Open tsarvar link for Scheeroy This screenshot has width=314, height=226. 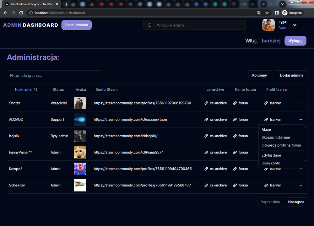point(273,185)
